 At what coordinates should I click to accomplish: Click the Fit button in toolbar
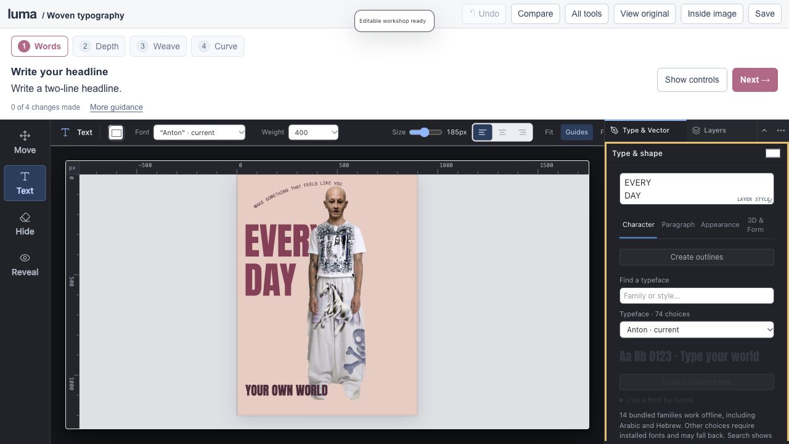coord(549,132)
